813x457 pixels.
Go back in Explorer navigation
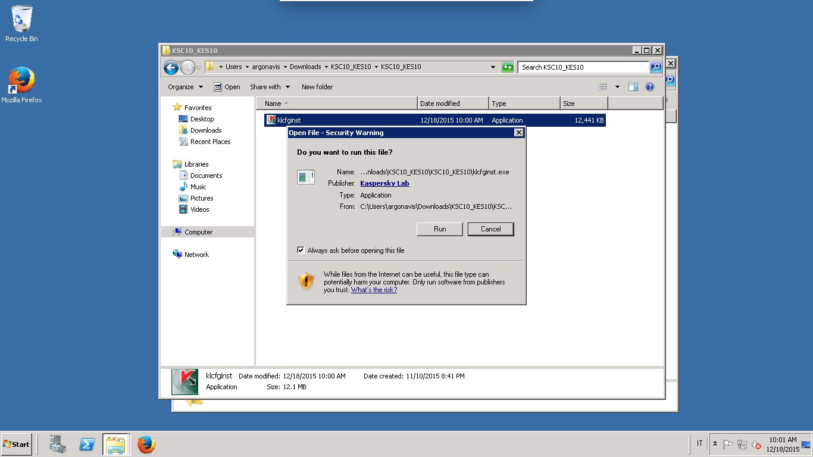pyautogui.click(x=171, y=67)
